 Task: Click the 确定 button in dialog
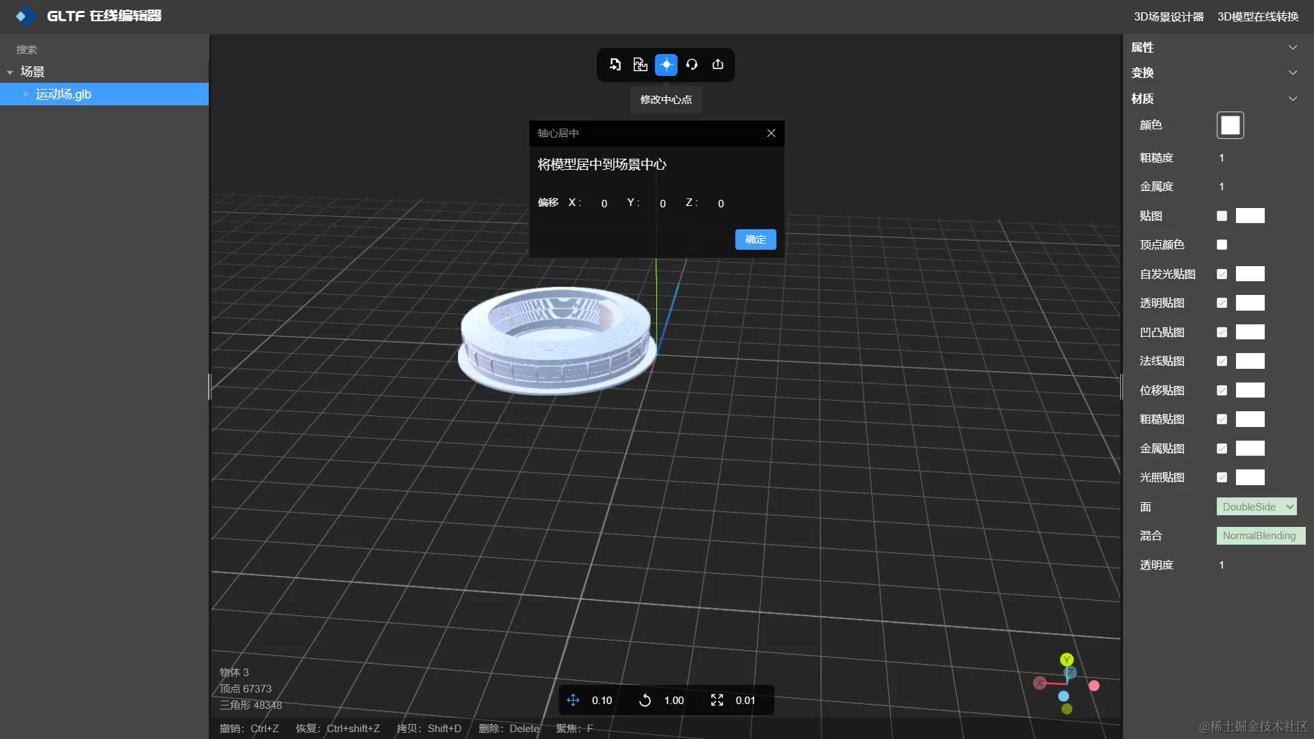point(756,239)
